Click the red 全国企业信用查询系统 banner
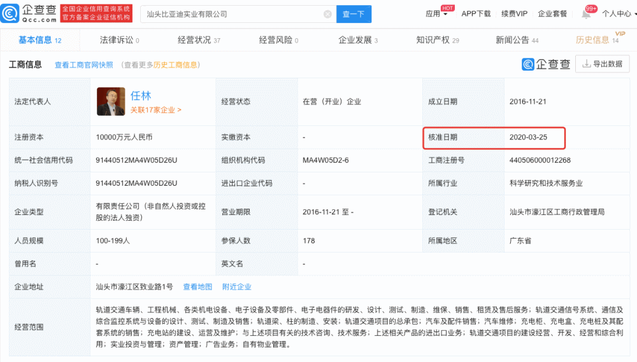Screen dimensions: 637x362 pyautogui.click(x=96, y=13)
